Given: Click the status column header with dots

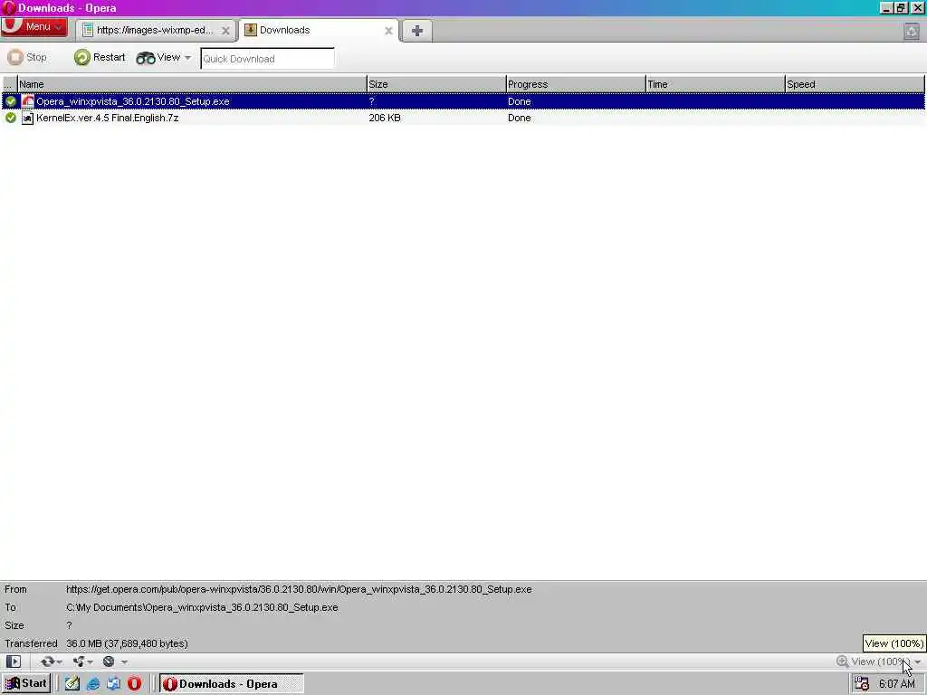Looking at the screenshot, I should (x=9, y=84).
